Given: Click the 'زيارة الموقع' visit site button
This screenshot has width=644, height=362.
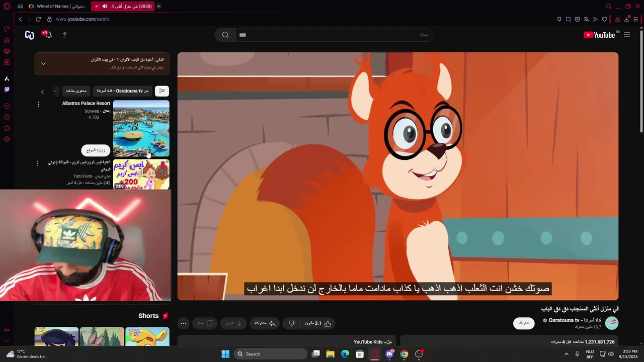Looking at the screenshot, I should tap(96, 150).
